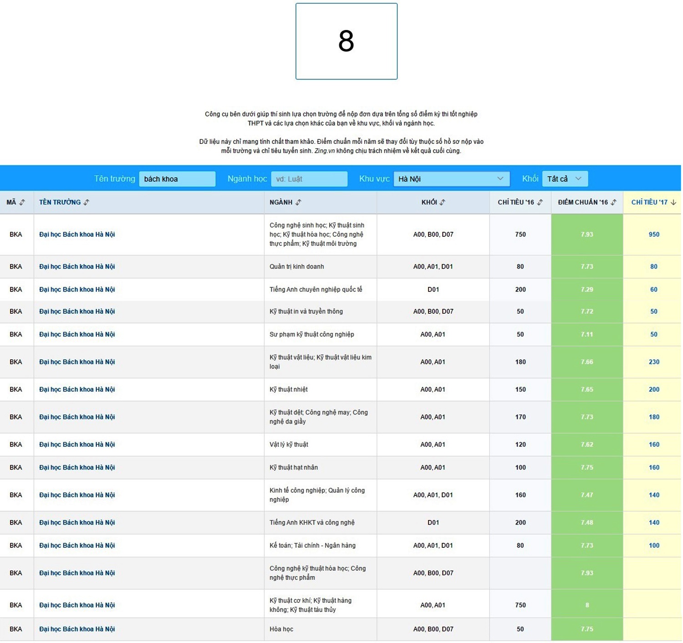
Task: Click the score box showing 8
Action: click(346, 41)
